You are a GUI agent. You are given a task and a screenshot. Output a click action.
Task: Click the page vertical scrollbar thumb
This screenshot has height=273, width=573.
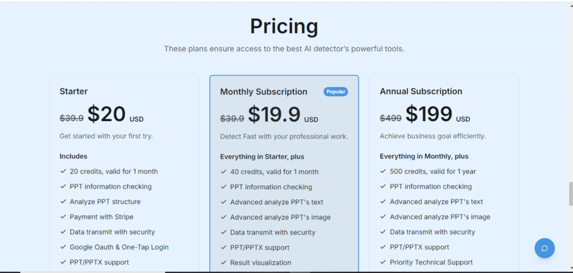pyautogui.click(x=570, y=194)
